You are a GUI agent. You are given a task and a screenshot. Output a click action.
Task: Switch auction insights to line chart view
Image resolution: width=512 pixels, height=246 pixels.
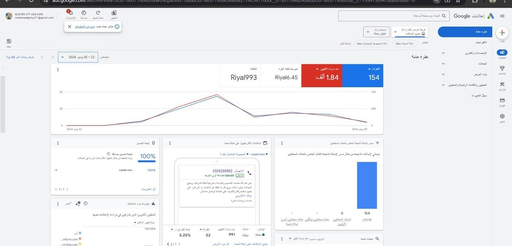68,203
